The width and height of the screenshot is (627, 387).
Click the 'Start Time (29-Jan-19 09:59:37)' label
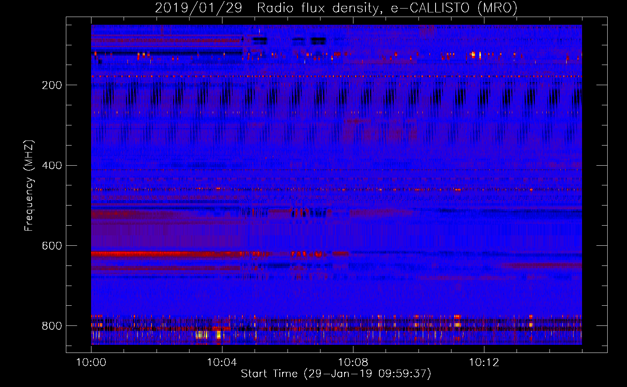pos(336,374)
